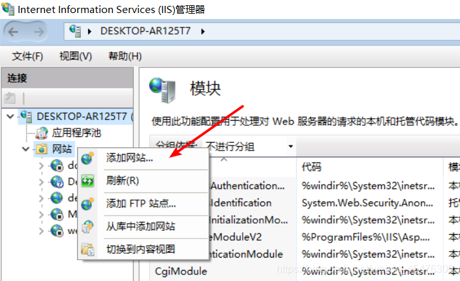The image size is (460, 281).
Task: Choose 刷新(R) from the context menu
Action: [143, 181]
